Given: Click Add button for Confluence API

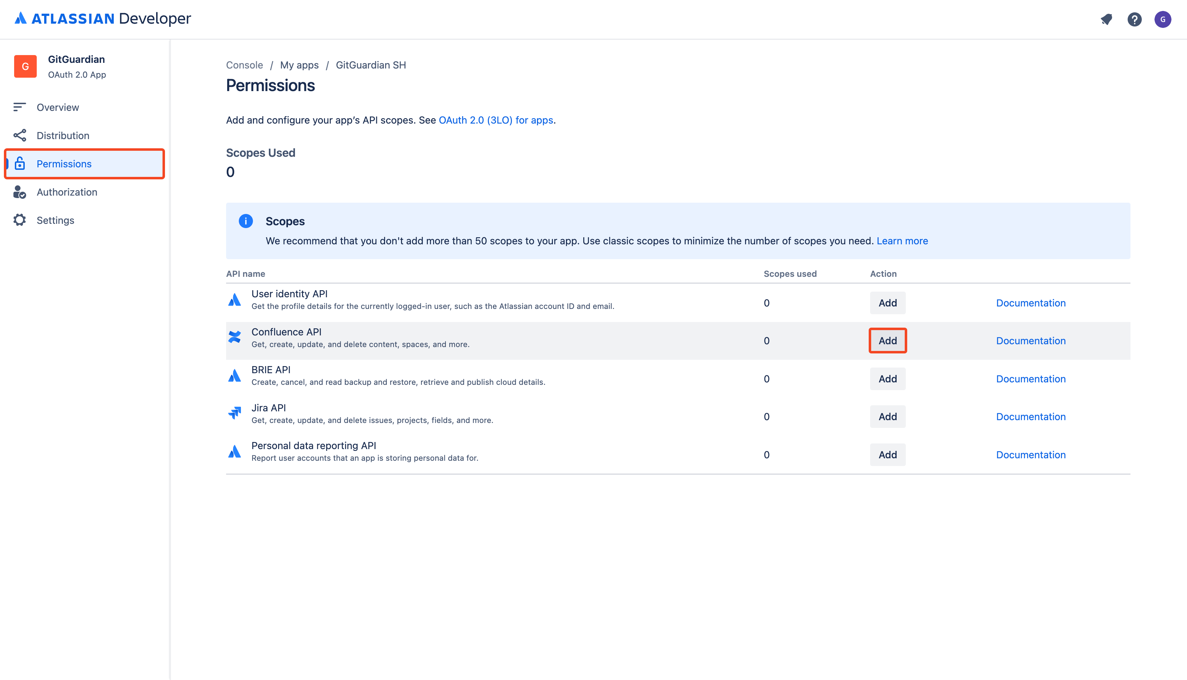Looking at the screenshot, I should coord(887,340).
